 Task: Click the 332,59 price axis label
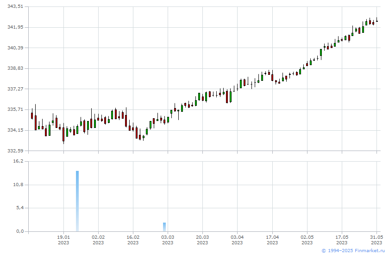(15, 151)
